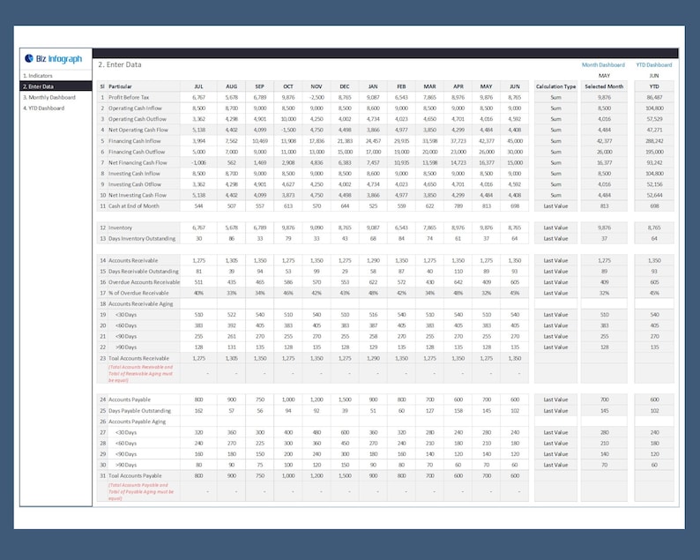Click the Selected Month column header
This screenshot has height=560, width=700.
pyautogui.click(x=604, y=86)
